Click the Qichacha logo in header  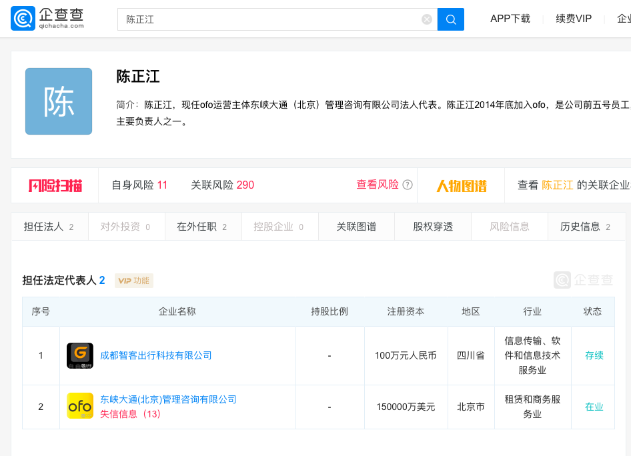coord(48,19)
